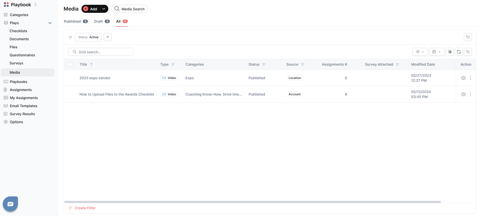The width and height of the screenshot is (480, 216).
Task: Open How to Upload Files to the Awards Checklist
Action: click(x=117, y=94)
